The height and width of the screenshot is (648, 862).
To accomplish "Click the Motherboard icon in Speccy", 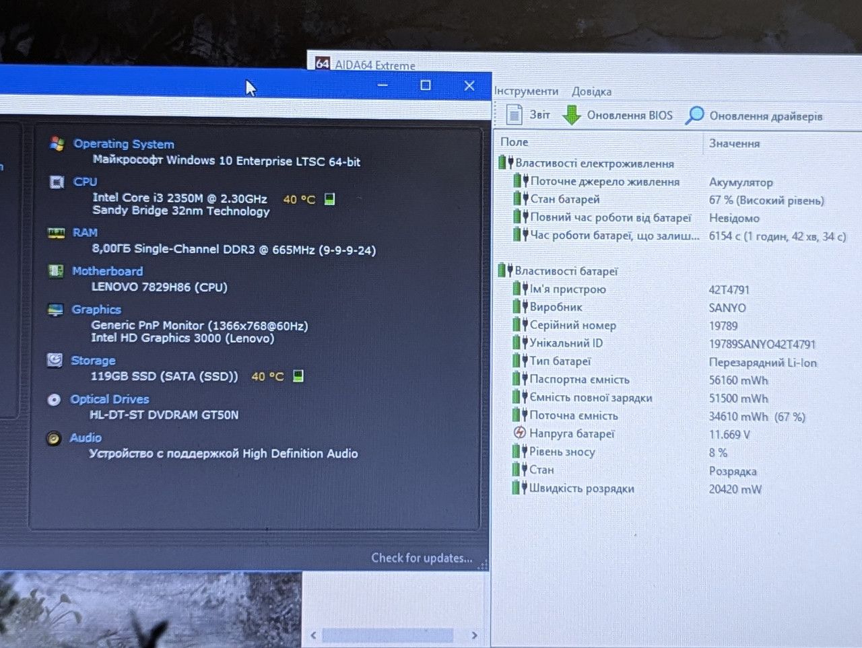I will [x=56, y=271].
